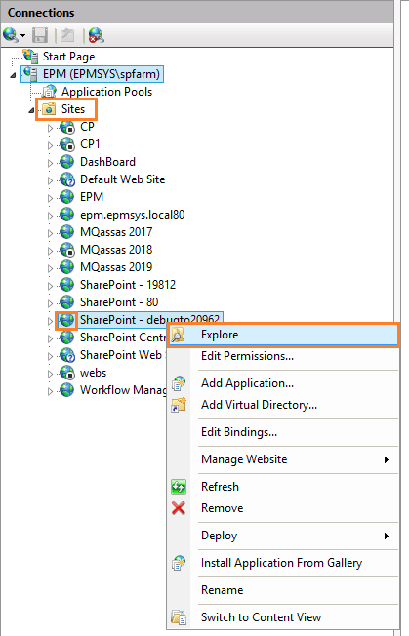Viewport: 409px width, 636px height.
Task: Select the epm.epmsys.local80 site label
Action: [x=133, y=215]
